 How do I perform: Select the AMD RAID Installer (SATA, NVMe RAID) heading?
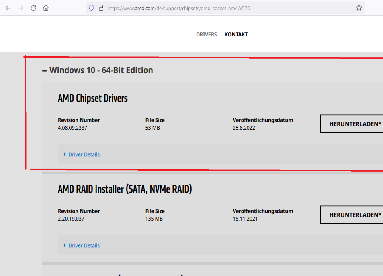[125, 189]
